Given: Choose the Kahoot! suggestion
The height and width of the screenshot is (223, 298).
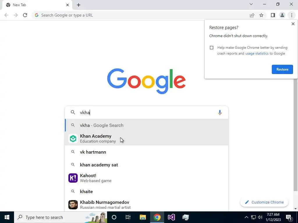Looking at the screenshot, I should [x=146, y=178].
